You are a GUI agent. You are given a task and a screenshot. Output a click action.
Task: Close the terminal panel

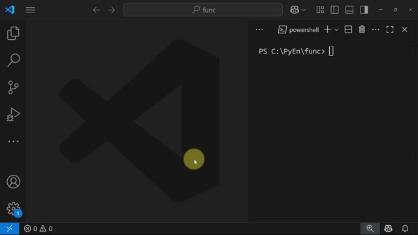click(404, 29)
